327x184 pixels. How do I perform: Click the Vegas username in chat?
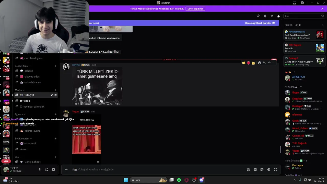pos(76,112)
